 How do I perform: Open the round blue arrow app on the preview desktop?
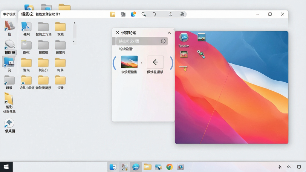(x=184, y=37)
